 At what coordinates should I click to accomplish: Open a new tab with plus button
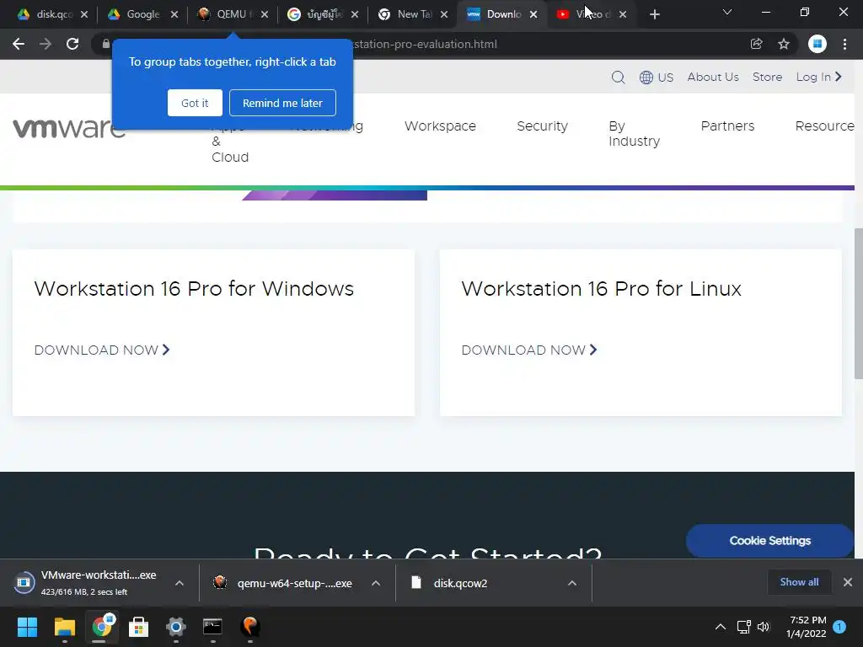point(654,14)
